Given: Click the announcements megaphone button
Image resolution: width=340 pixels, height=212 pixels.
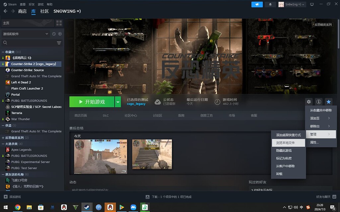Looking at the screenshot, I should coord(257,4).
